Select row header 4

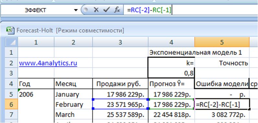point(11,84)
